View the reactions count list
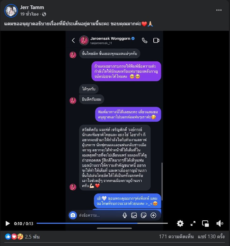 coord(32,237)
